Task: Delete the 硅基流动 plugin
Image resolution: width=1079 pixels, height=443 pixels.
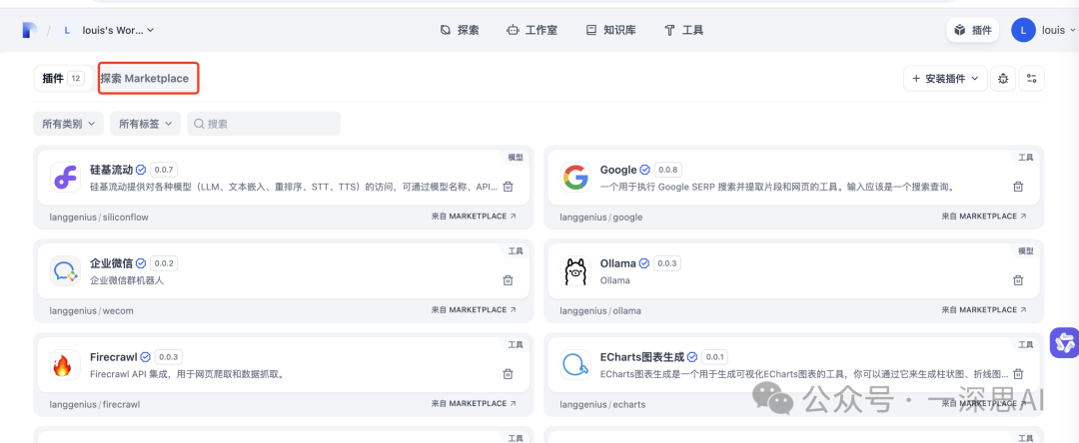Action: (508, 187)
